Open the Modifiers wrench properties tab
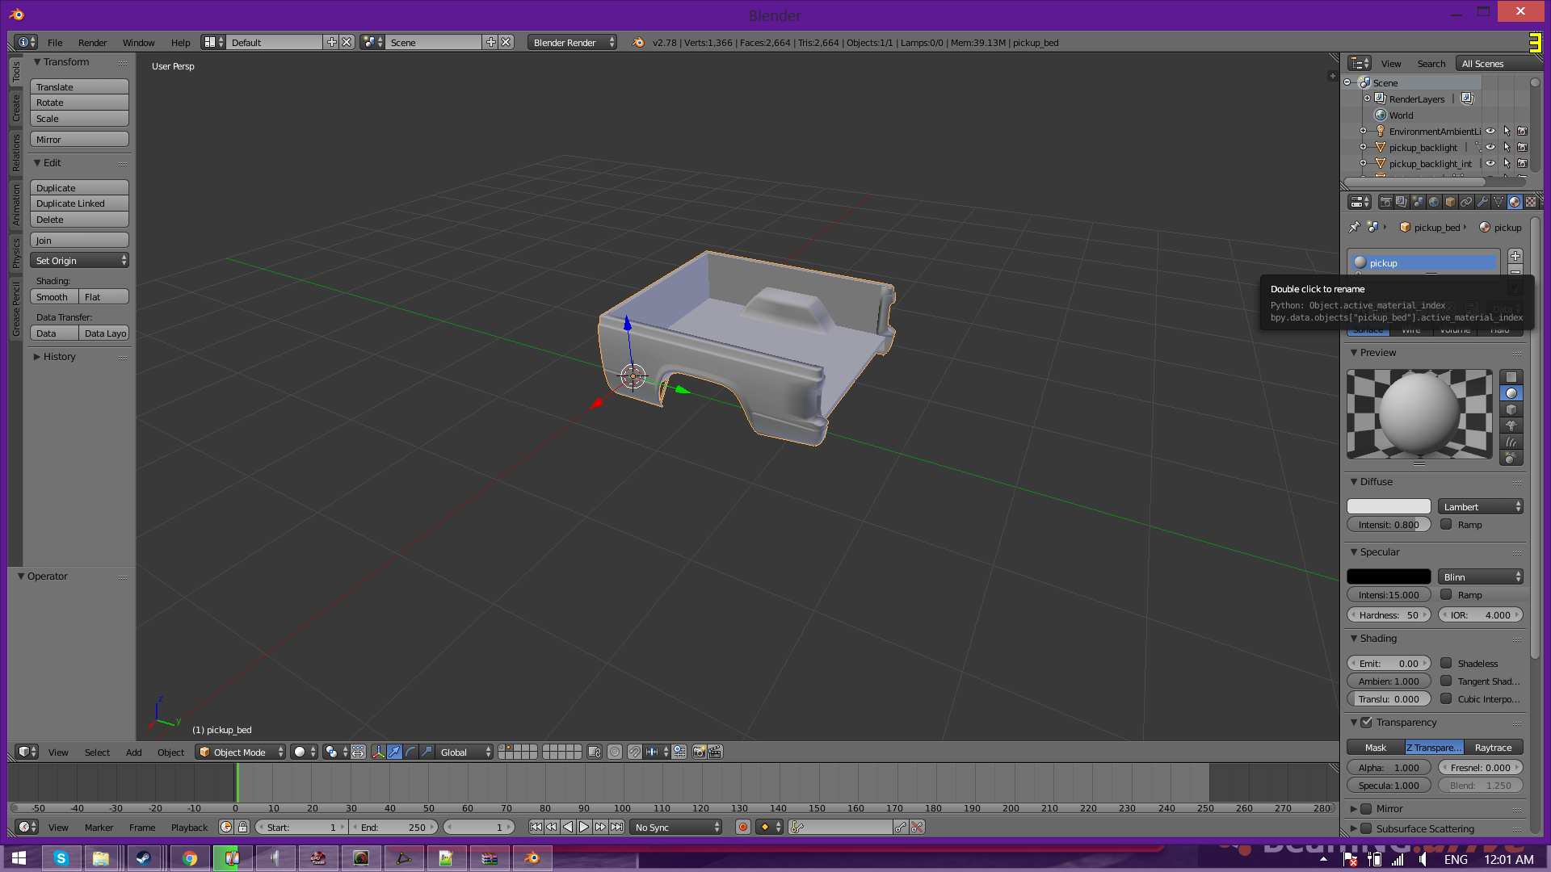This screenshot has height=872, width=1551. (x=1482, y=202)
